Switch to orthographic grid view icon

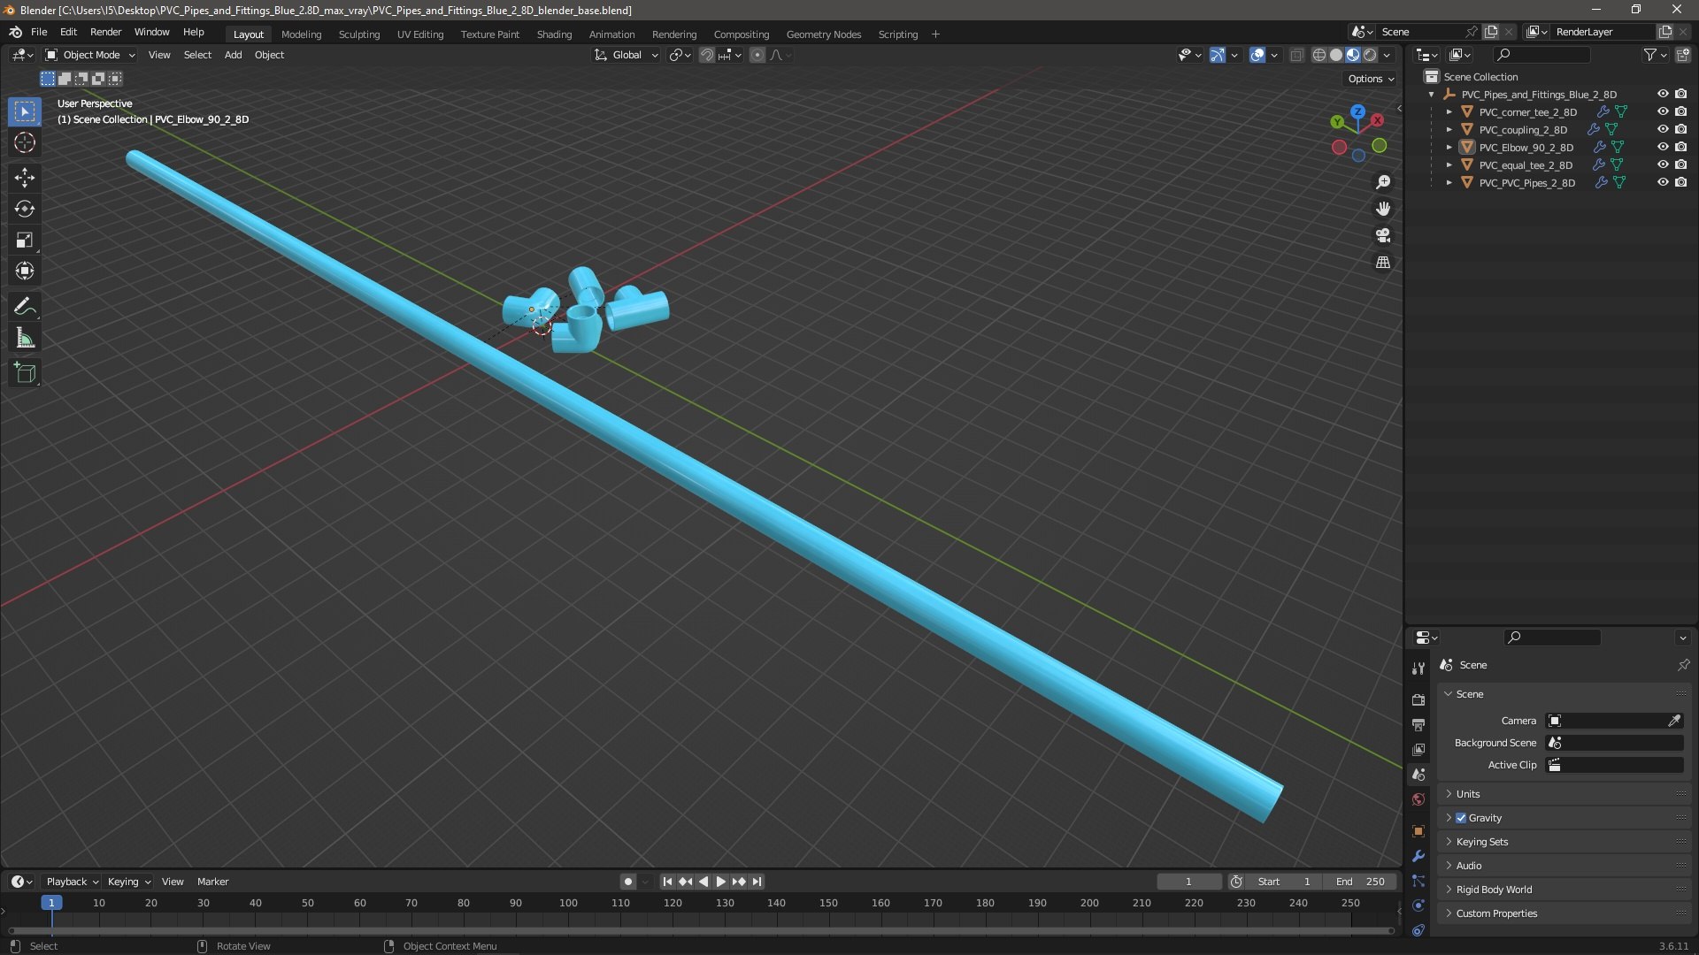[x=1383, y=263]
